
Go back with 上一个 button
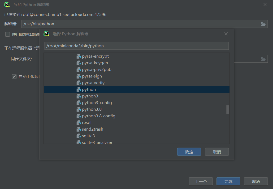201,181
